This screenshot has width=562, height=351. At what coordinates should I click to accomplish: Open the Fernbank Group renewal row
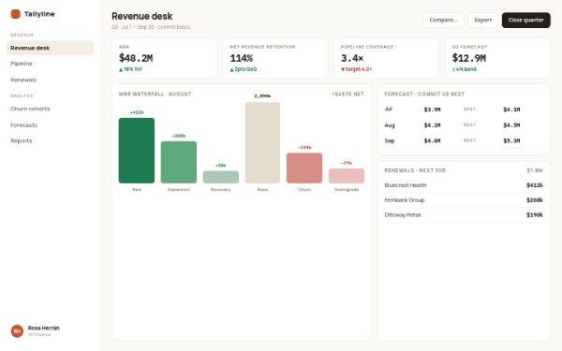[x=464, y=200]
